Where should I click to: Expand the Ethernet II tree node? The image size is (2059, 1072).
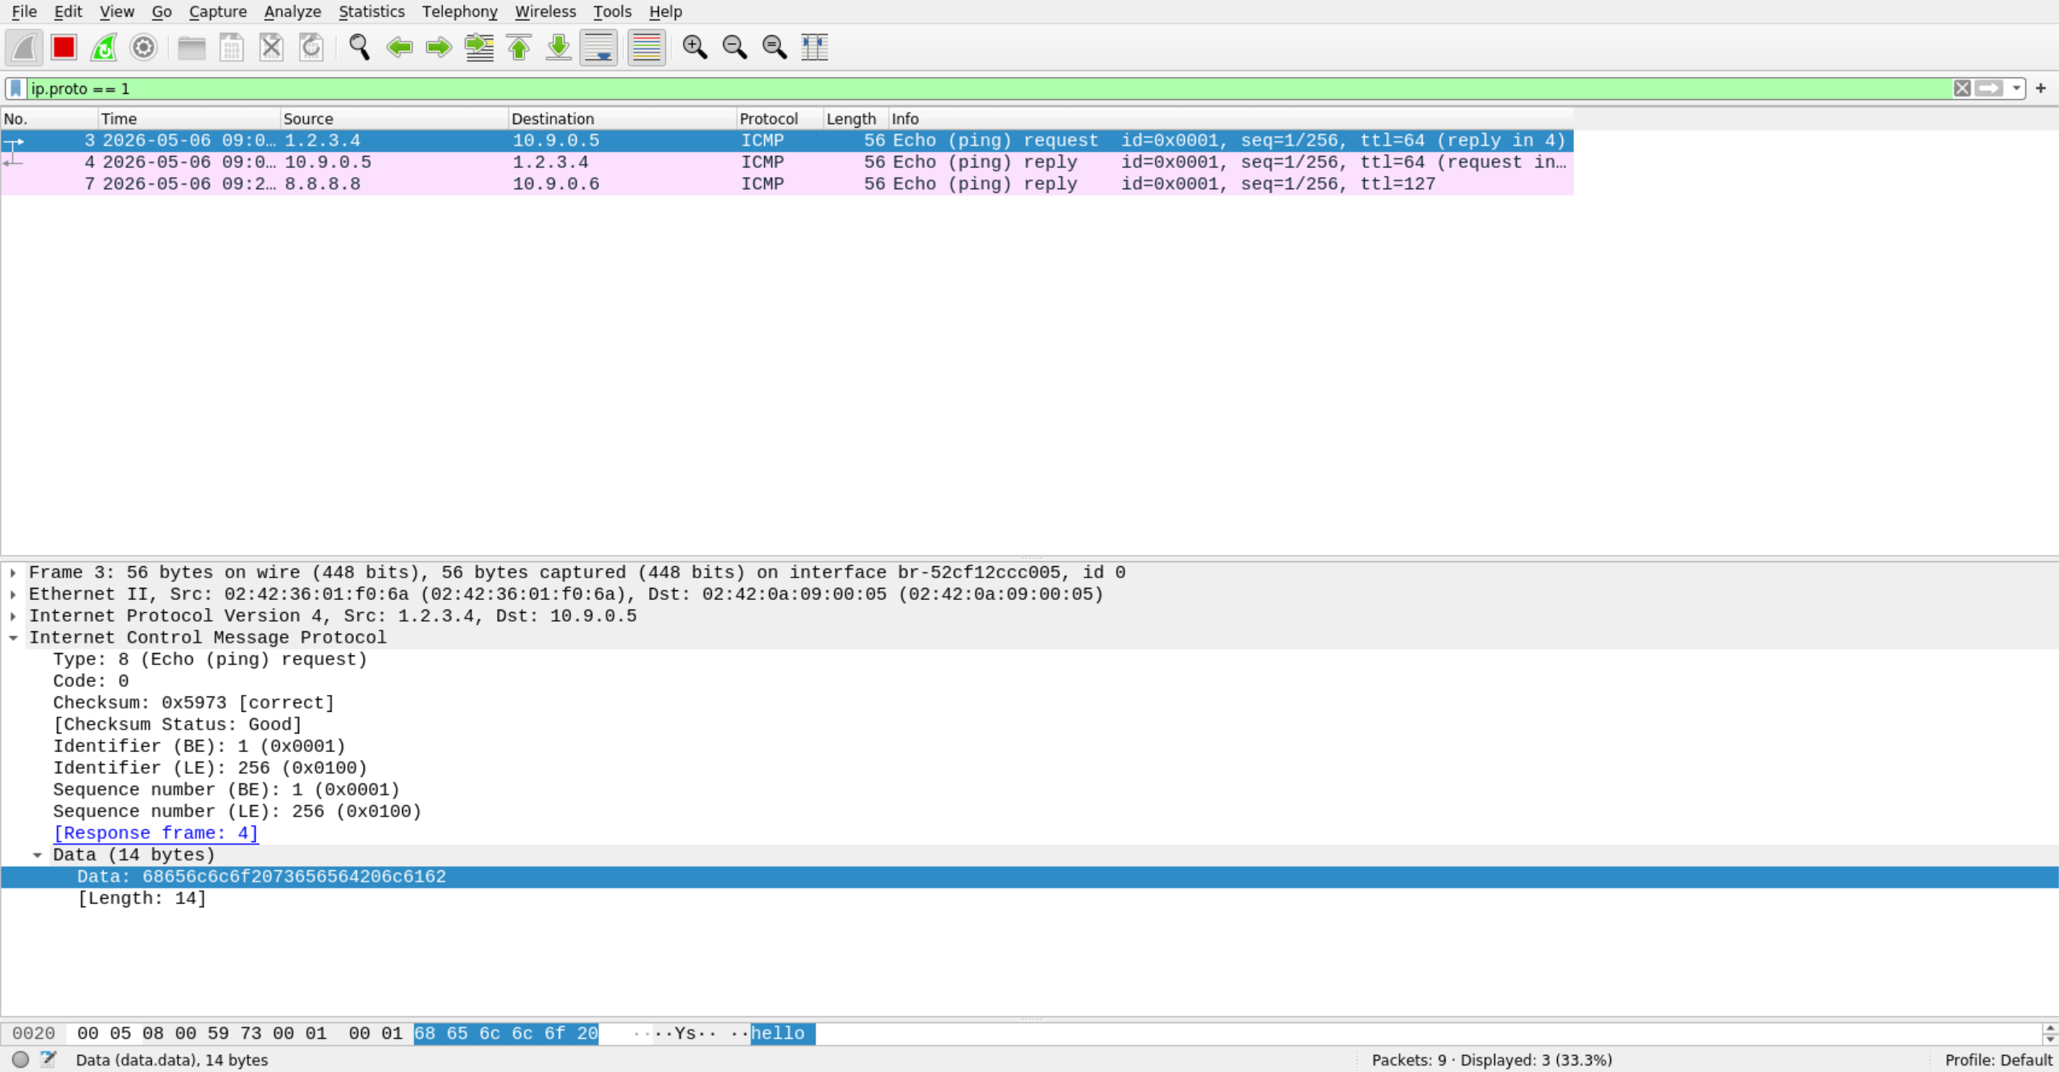tap(13, 595)
